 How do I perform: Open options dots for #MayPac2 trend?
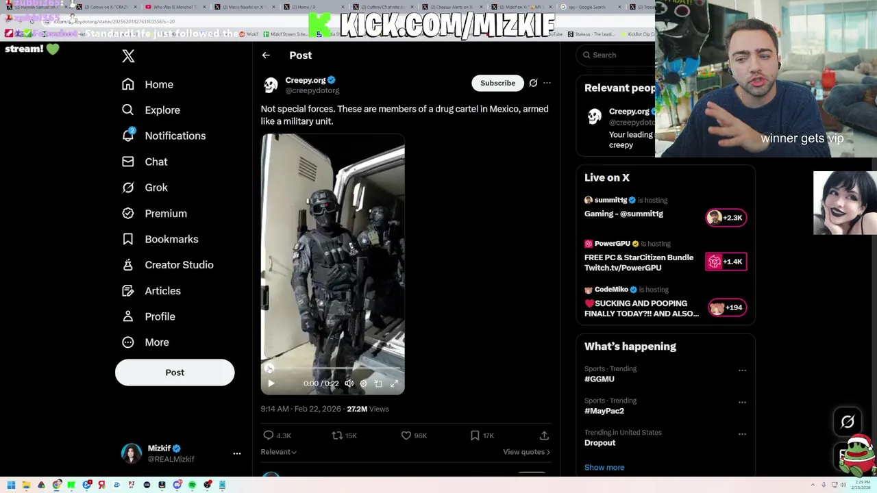point(742,403)
